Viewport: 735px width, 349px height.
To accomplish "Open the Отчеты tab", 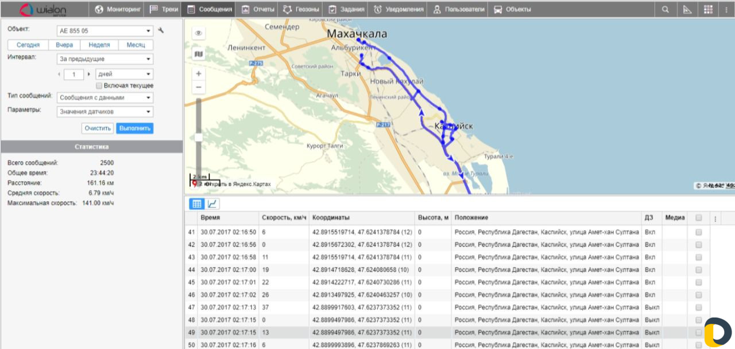I will pyautogui.click(x=257, y=9).
